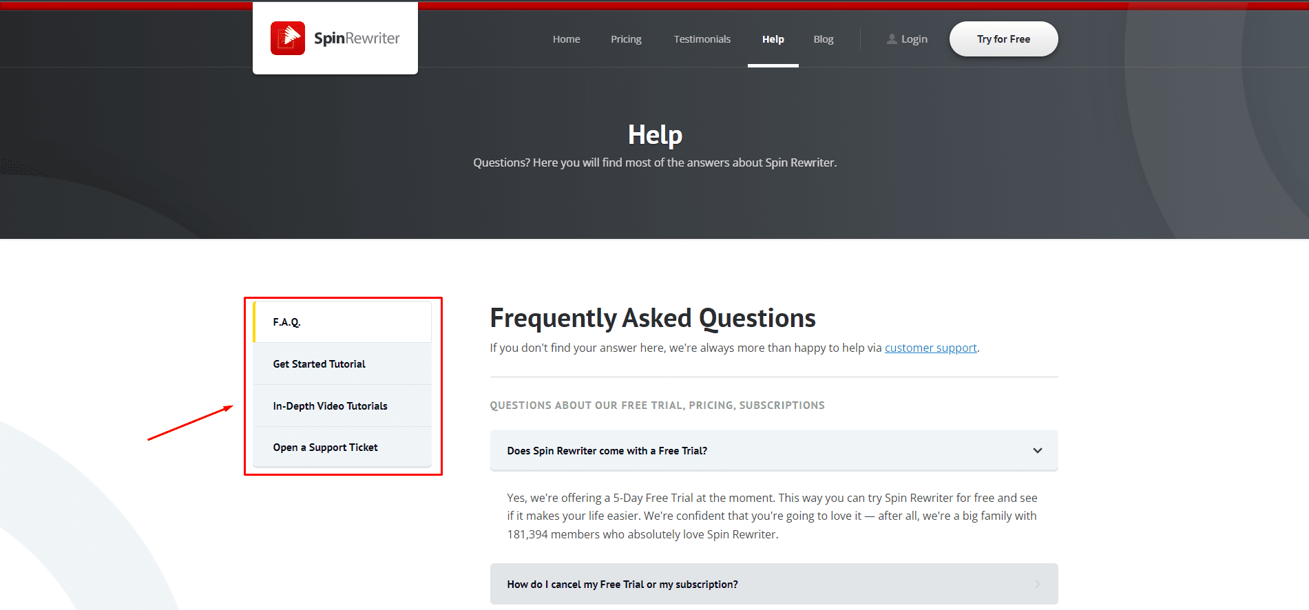
Task: Click 'QUESTIONS ABOUT OUR FREE TRIAL, PRICING, SUBSCRIPTIONS'
Action: pos(657,406)
